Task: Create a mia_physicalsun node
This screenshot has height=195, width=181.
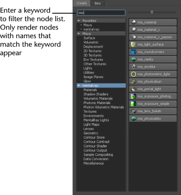Action: coord(153,82)
